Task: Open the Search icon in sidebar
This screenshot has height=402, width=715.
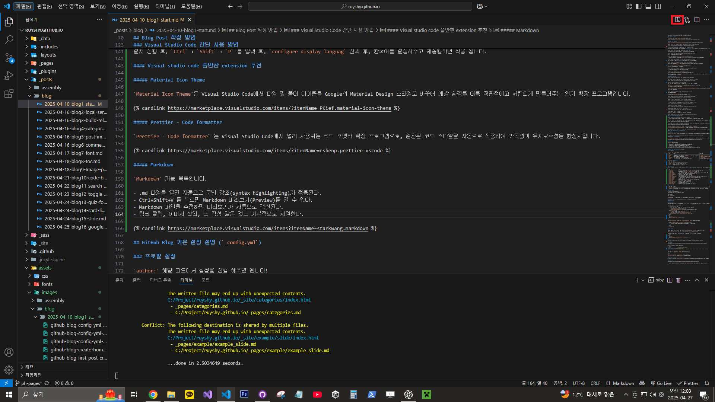Action: [9, 39]
